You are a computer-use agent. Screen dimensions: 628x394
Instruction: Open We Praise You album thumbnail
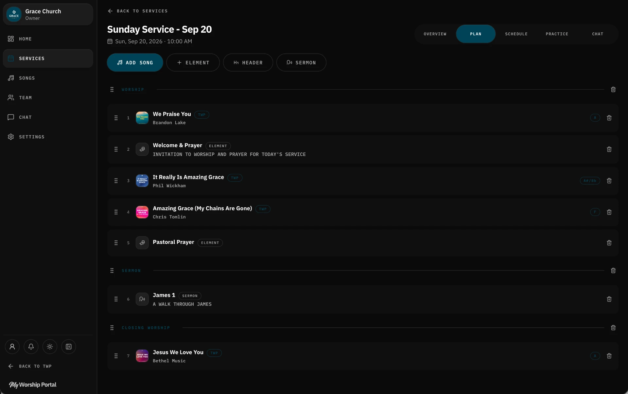point(142,118)
